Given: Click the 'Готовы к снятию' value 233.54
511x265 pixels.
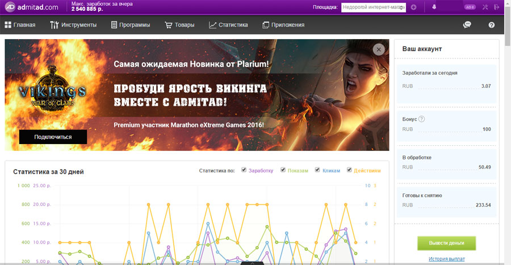Looking at the screenshot, I should click(x=483, y=205).
